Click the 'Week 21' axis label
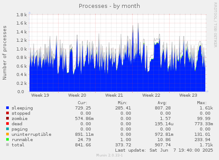 click(114, 95)
